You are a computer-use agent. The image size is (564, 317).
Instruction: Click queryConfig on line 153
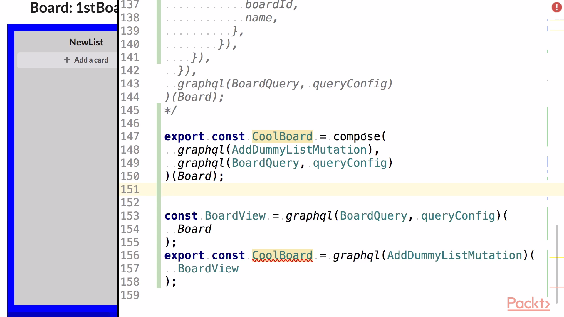tap(458, 216)
